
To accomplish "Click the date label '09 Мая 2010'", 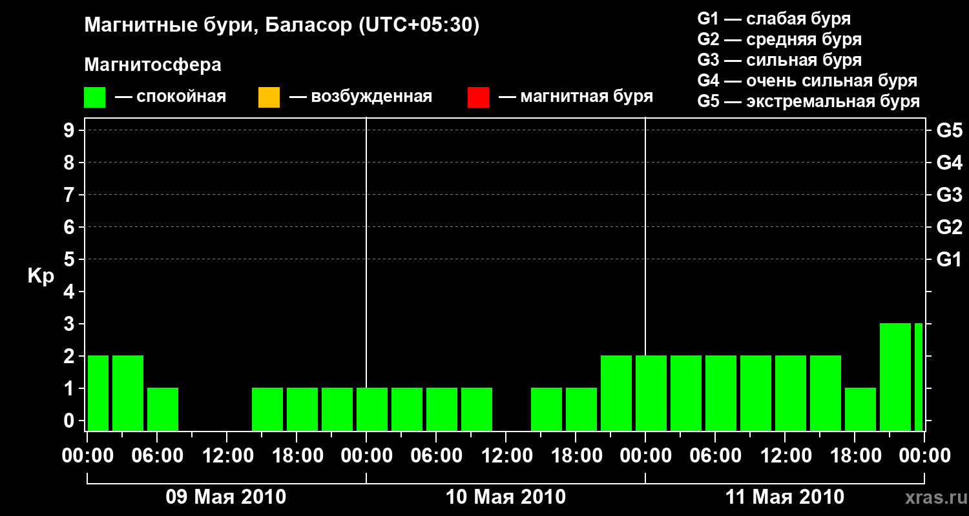I will click(226, 497).
